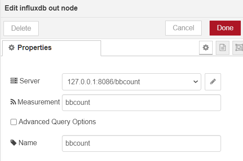Open node properties gear icon button

coord(206,48)
